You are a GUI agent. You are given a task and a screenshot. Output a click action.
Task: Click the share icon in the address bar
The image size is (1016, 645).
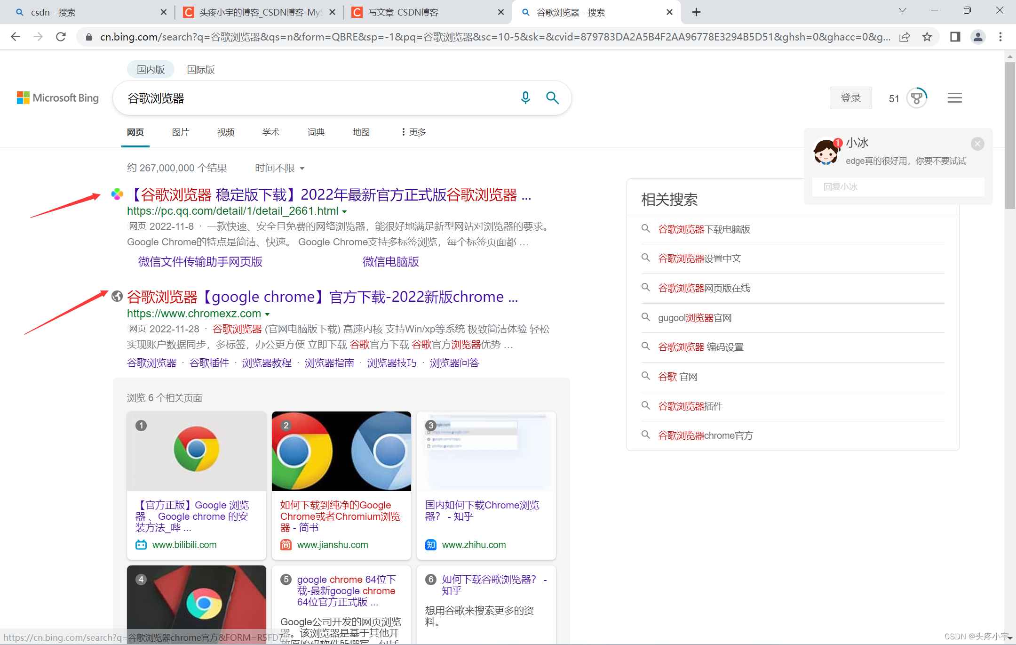905,37
